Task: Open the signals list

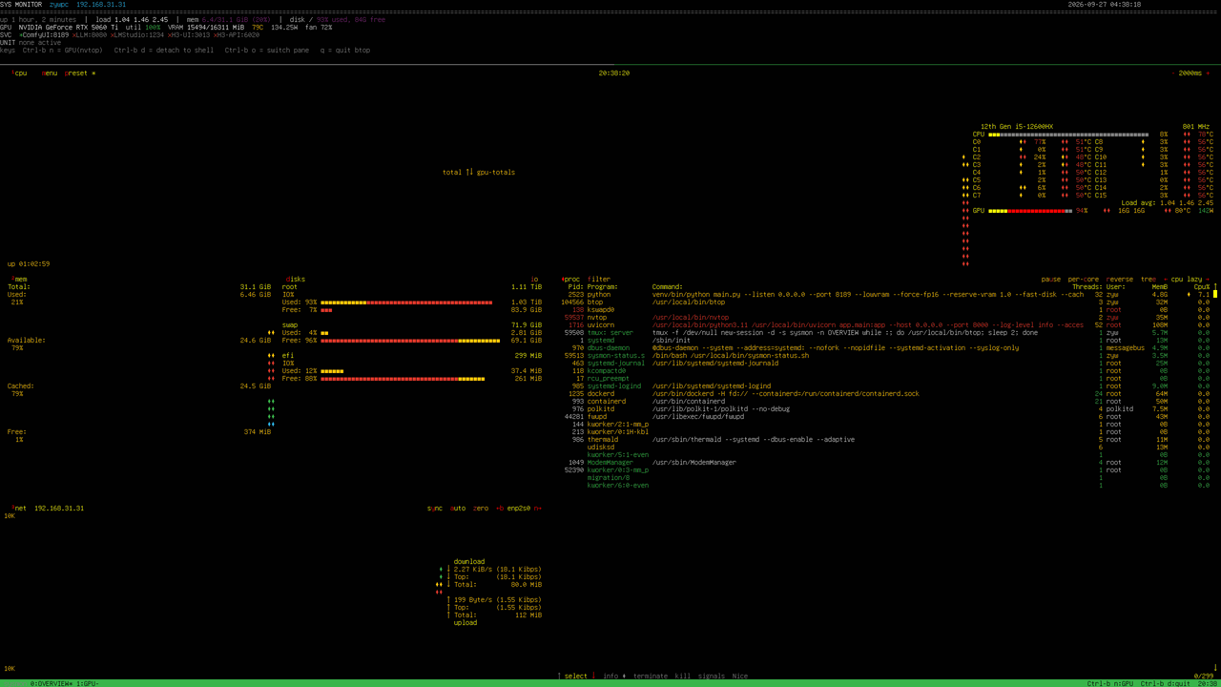Action: [x=712, y=677]
